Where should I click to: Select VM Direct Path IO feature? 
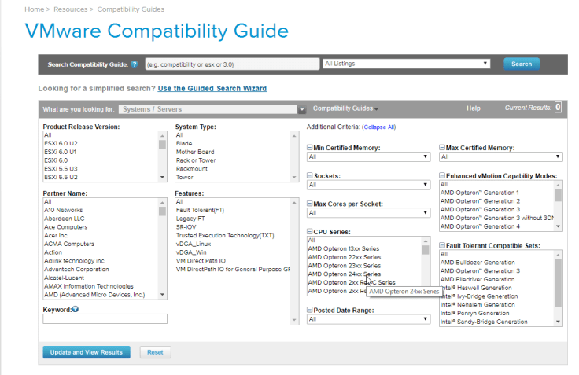click(201, 260)
